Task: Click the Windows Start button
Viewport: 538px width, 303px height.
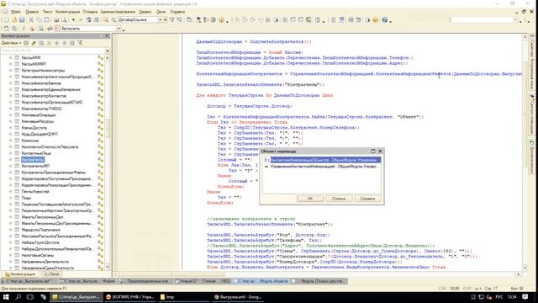Action: [6, 297]
